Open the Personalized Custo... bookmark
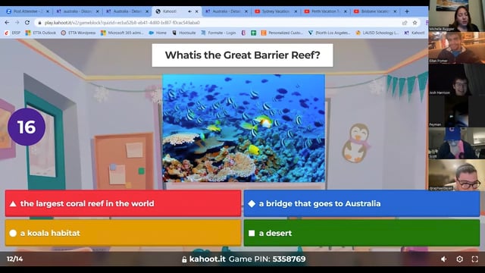 pyautogui.click(x=282, y=33)
